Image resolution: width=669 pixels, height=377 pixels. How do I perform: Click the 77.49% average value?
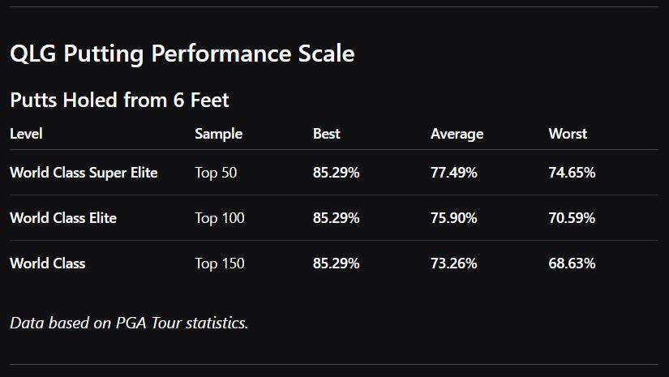pyautogui.click(x=453, y=173)
